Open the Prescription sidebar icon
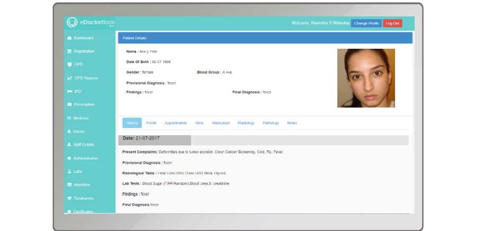The image size is (484, 231). click(x=69, y=105)
